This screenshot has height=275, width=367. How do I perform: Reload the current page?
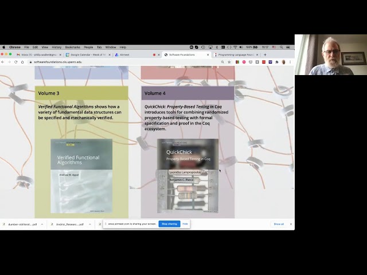pos(16,62)
